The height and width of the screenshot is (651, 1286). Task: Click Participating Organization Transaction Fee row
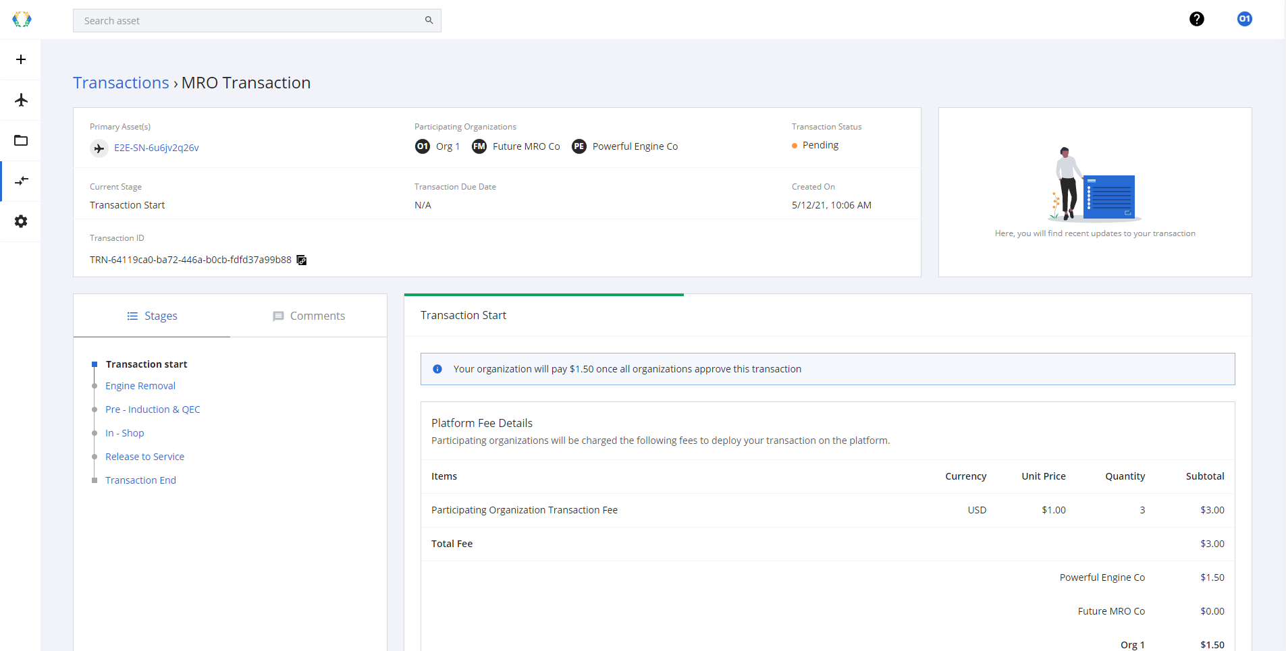tap(828, 510)
